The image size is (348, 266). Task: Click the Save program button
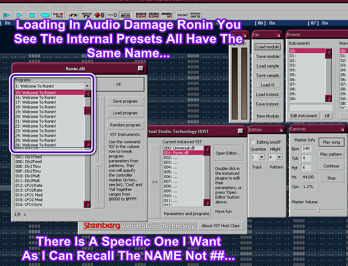(125, 101)
